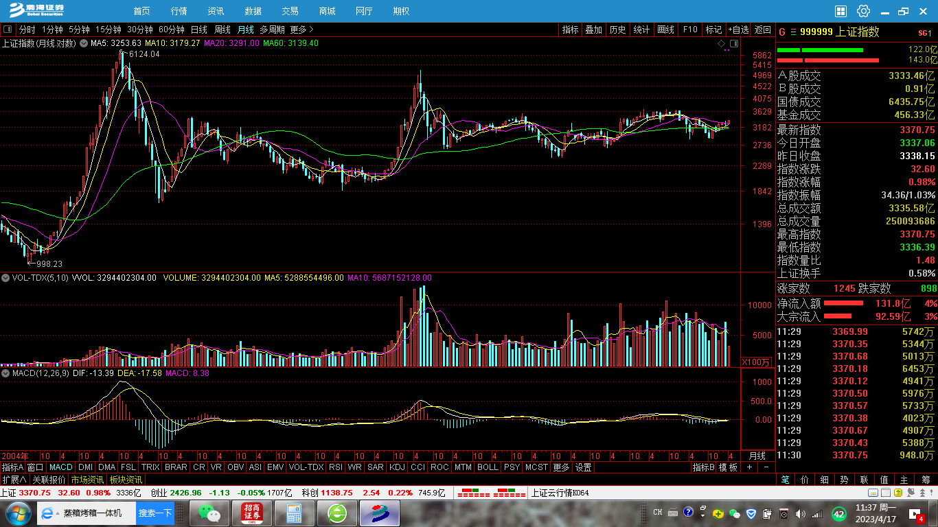
Task: Select the VOL-TDX indicator tab
Action: (x=306, y=467)
